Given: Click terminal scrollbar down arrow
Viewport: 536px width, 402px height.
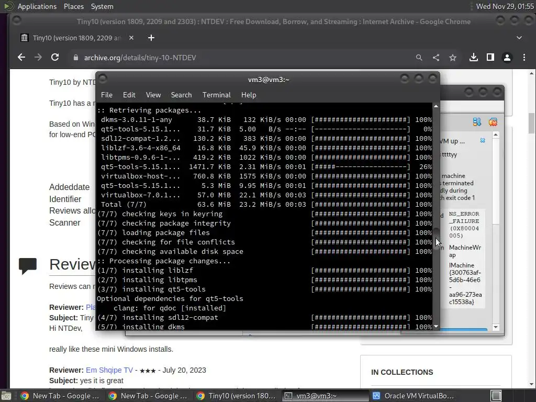Looking at the screenshot, I should tap(436, 327).
